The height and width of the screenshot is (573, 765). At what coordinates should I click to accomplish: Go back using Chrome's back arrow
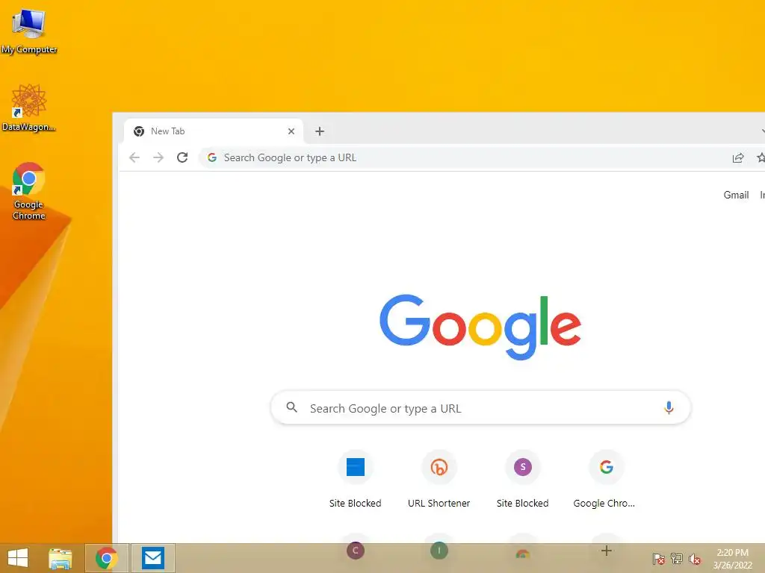(134, 157)
